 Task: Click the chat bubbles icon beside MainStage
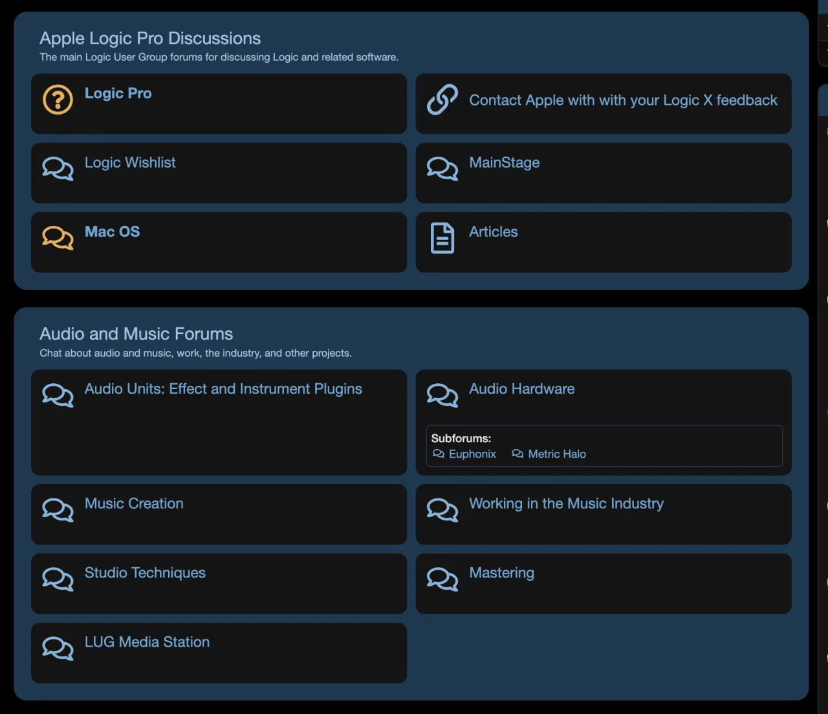click(442, 169)
